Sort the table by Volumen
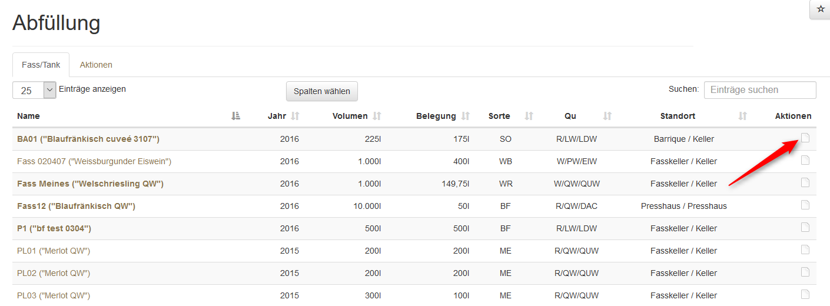The width and height of the screenshot is (830, 306). (x=377, y=117)
